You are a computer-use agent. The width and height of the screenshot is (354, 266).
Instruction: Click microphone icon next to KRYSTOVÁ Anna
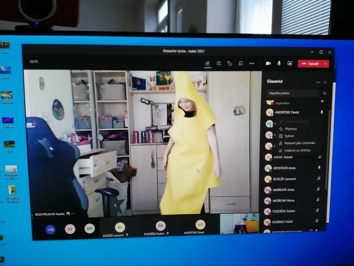(319, 167)
